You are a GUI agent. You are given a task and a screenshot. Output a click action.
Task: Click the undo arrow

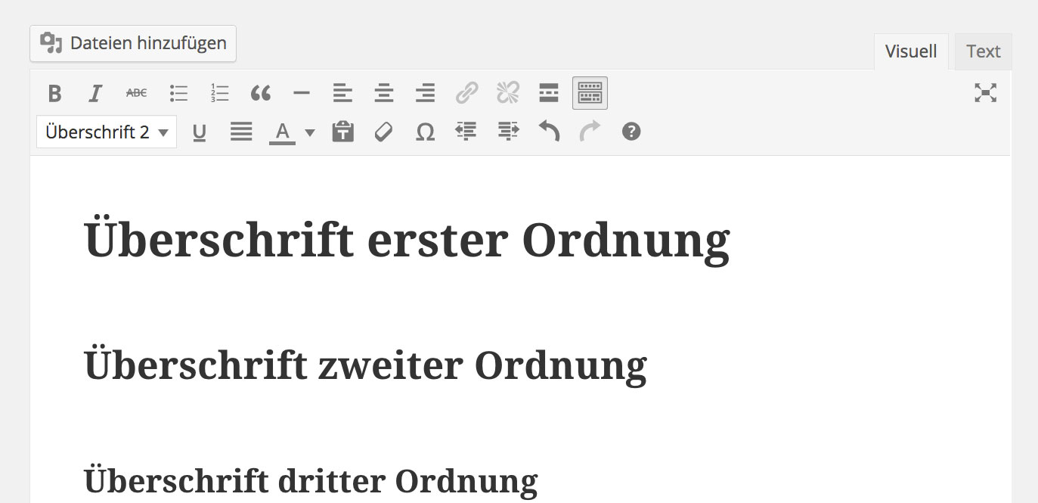[549, 132]
